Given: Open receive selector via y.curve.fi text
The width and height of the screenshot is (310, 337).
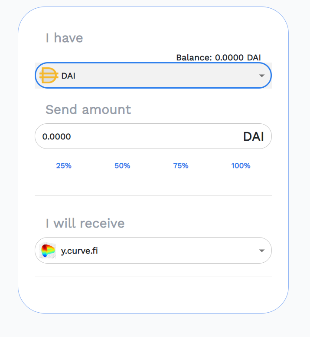Looking at the screenshot, I should coord(79,251).
